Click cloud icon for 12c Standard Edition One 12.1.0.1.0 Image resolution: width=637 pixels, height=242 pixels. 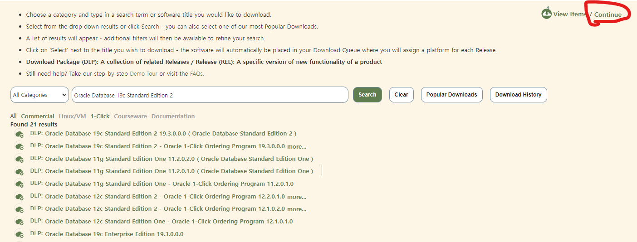[19, 222]
